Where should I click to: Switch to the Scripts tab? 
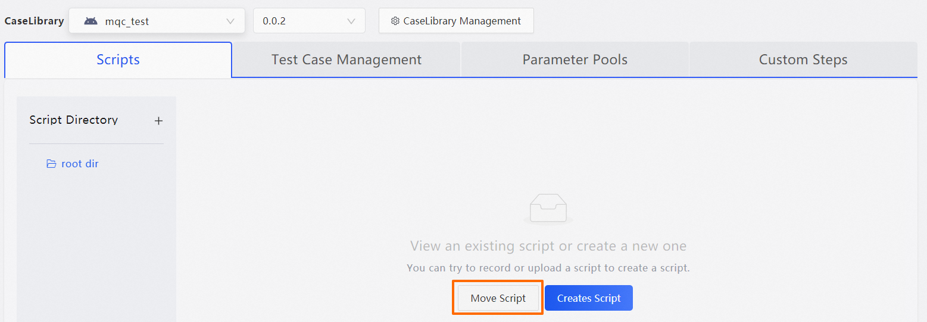(x=118, y=60)
